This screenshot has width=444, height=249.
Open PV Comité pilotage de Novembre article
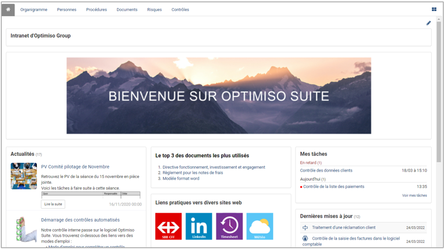[x=75, y=167]
